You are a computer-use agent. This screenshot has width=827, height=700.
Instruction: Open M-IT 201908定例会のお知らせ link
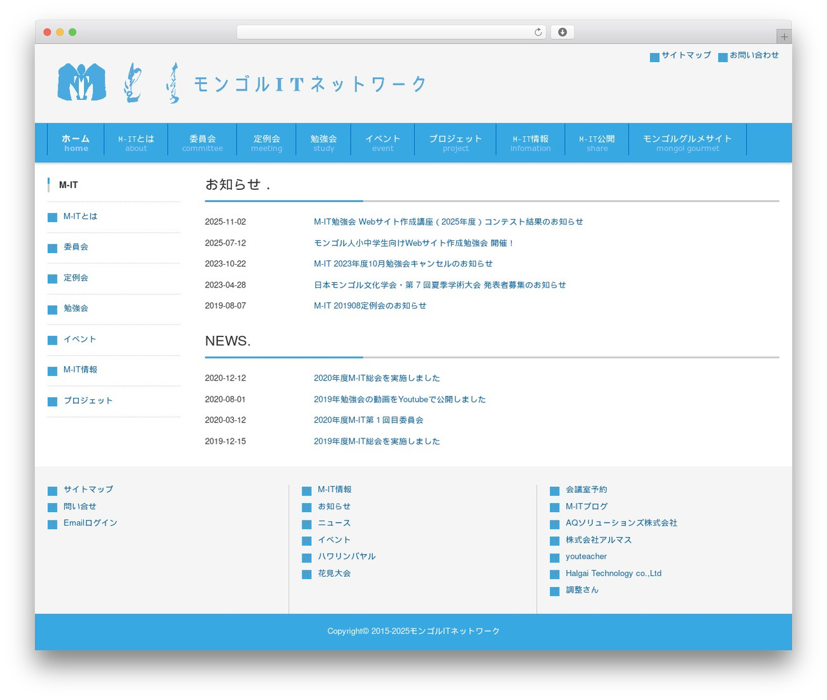[x=370, y=305]
